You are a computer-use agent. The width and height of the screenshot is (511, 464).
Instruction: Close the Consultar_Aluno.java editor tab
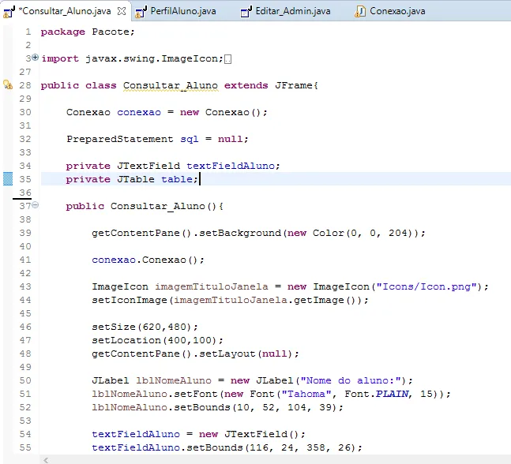click(x=122, y=11)
